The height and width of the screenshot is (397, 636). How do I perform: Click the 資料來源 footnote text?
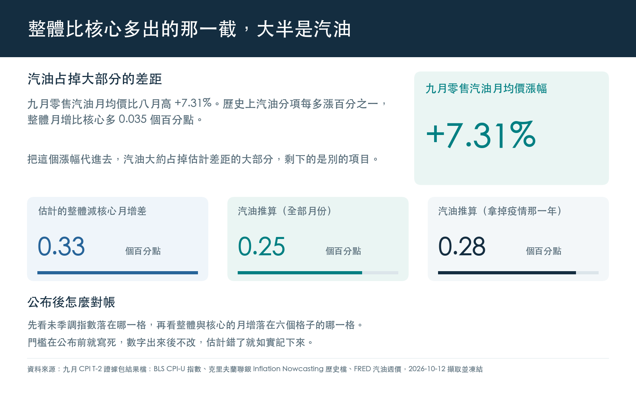(x=255, y=369)
